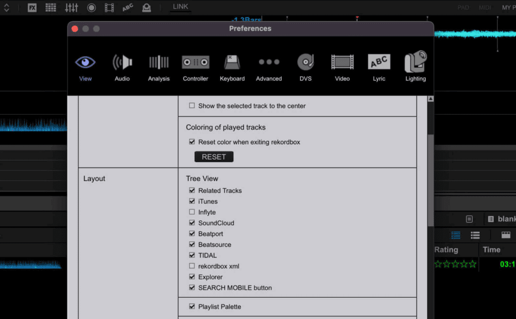Screen dimensions: 516x319
Task: Show the mixer faders panel
Action: coord(72,8)
